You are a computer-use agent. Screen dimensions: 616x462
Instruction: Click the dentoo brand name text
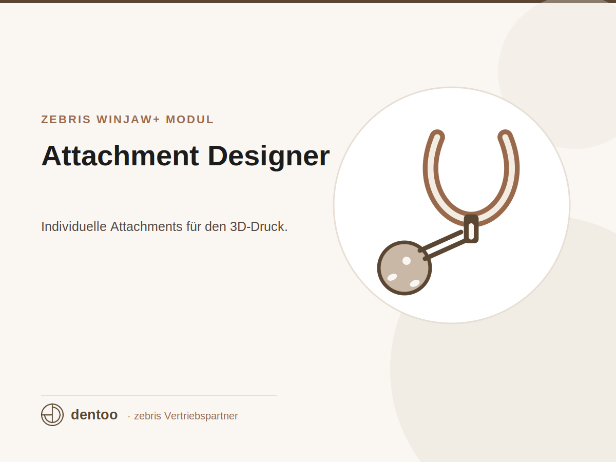94,415
